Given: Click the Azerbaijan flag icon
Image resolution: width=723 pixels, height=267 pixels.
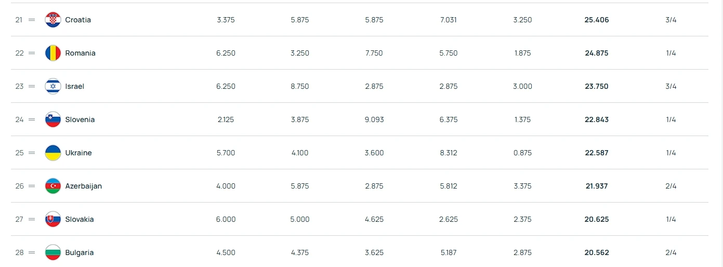Looking at the screenshot, I should point(53,186).
